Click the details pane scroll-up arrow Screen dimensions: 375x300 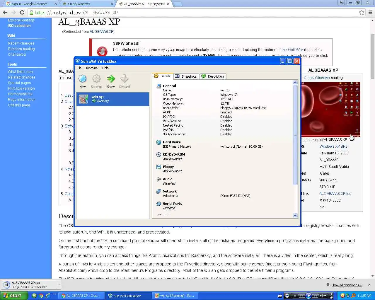[295, 83]
